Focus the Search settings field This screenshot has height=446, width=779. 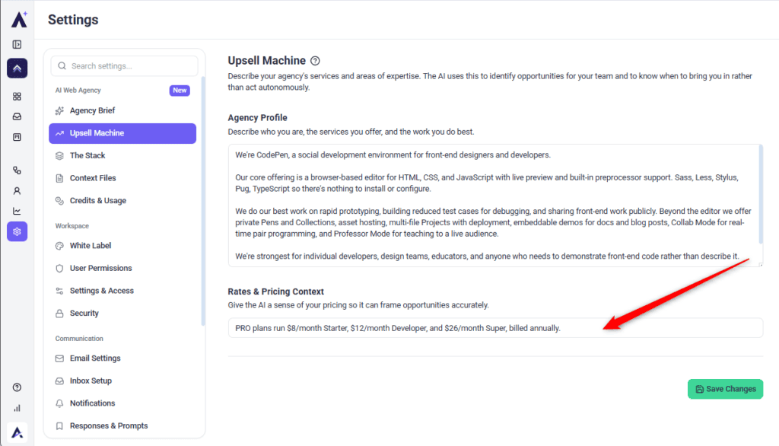(124, 66)
